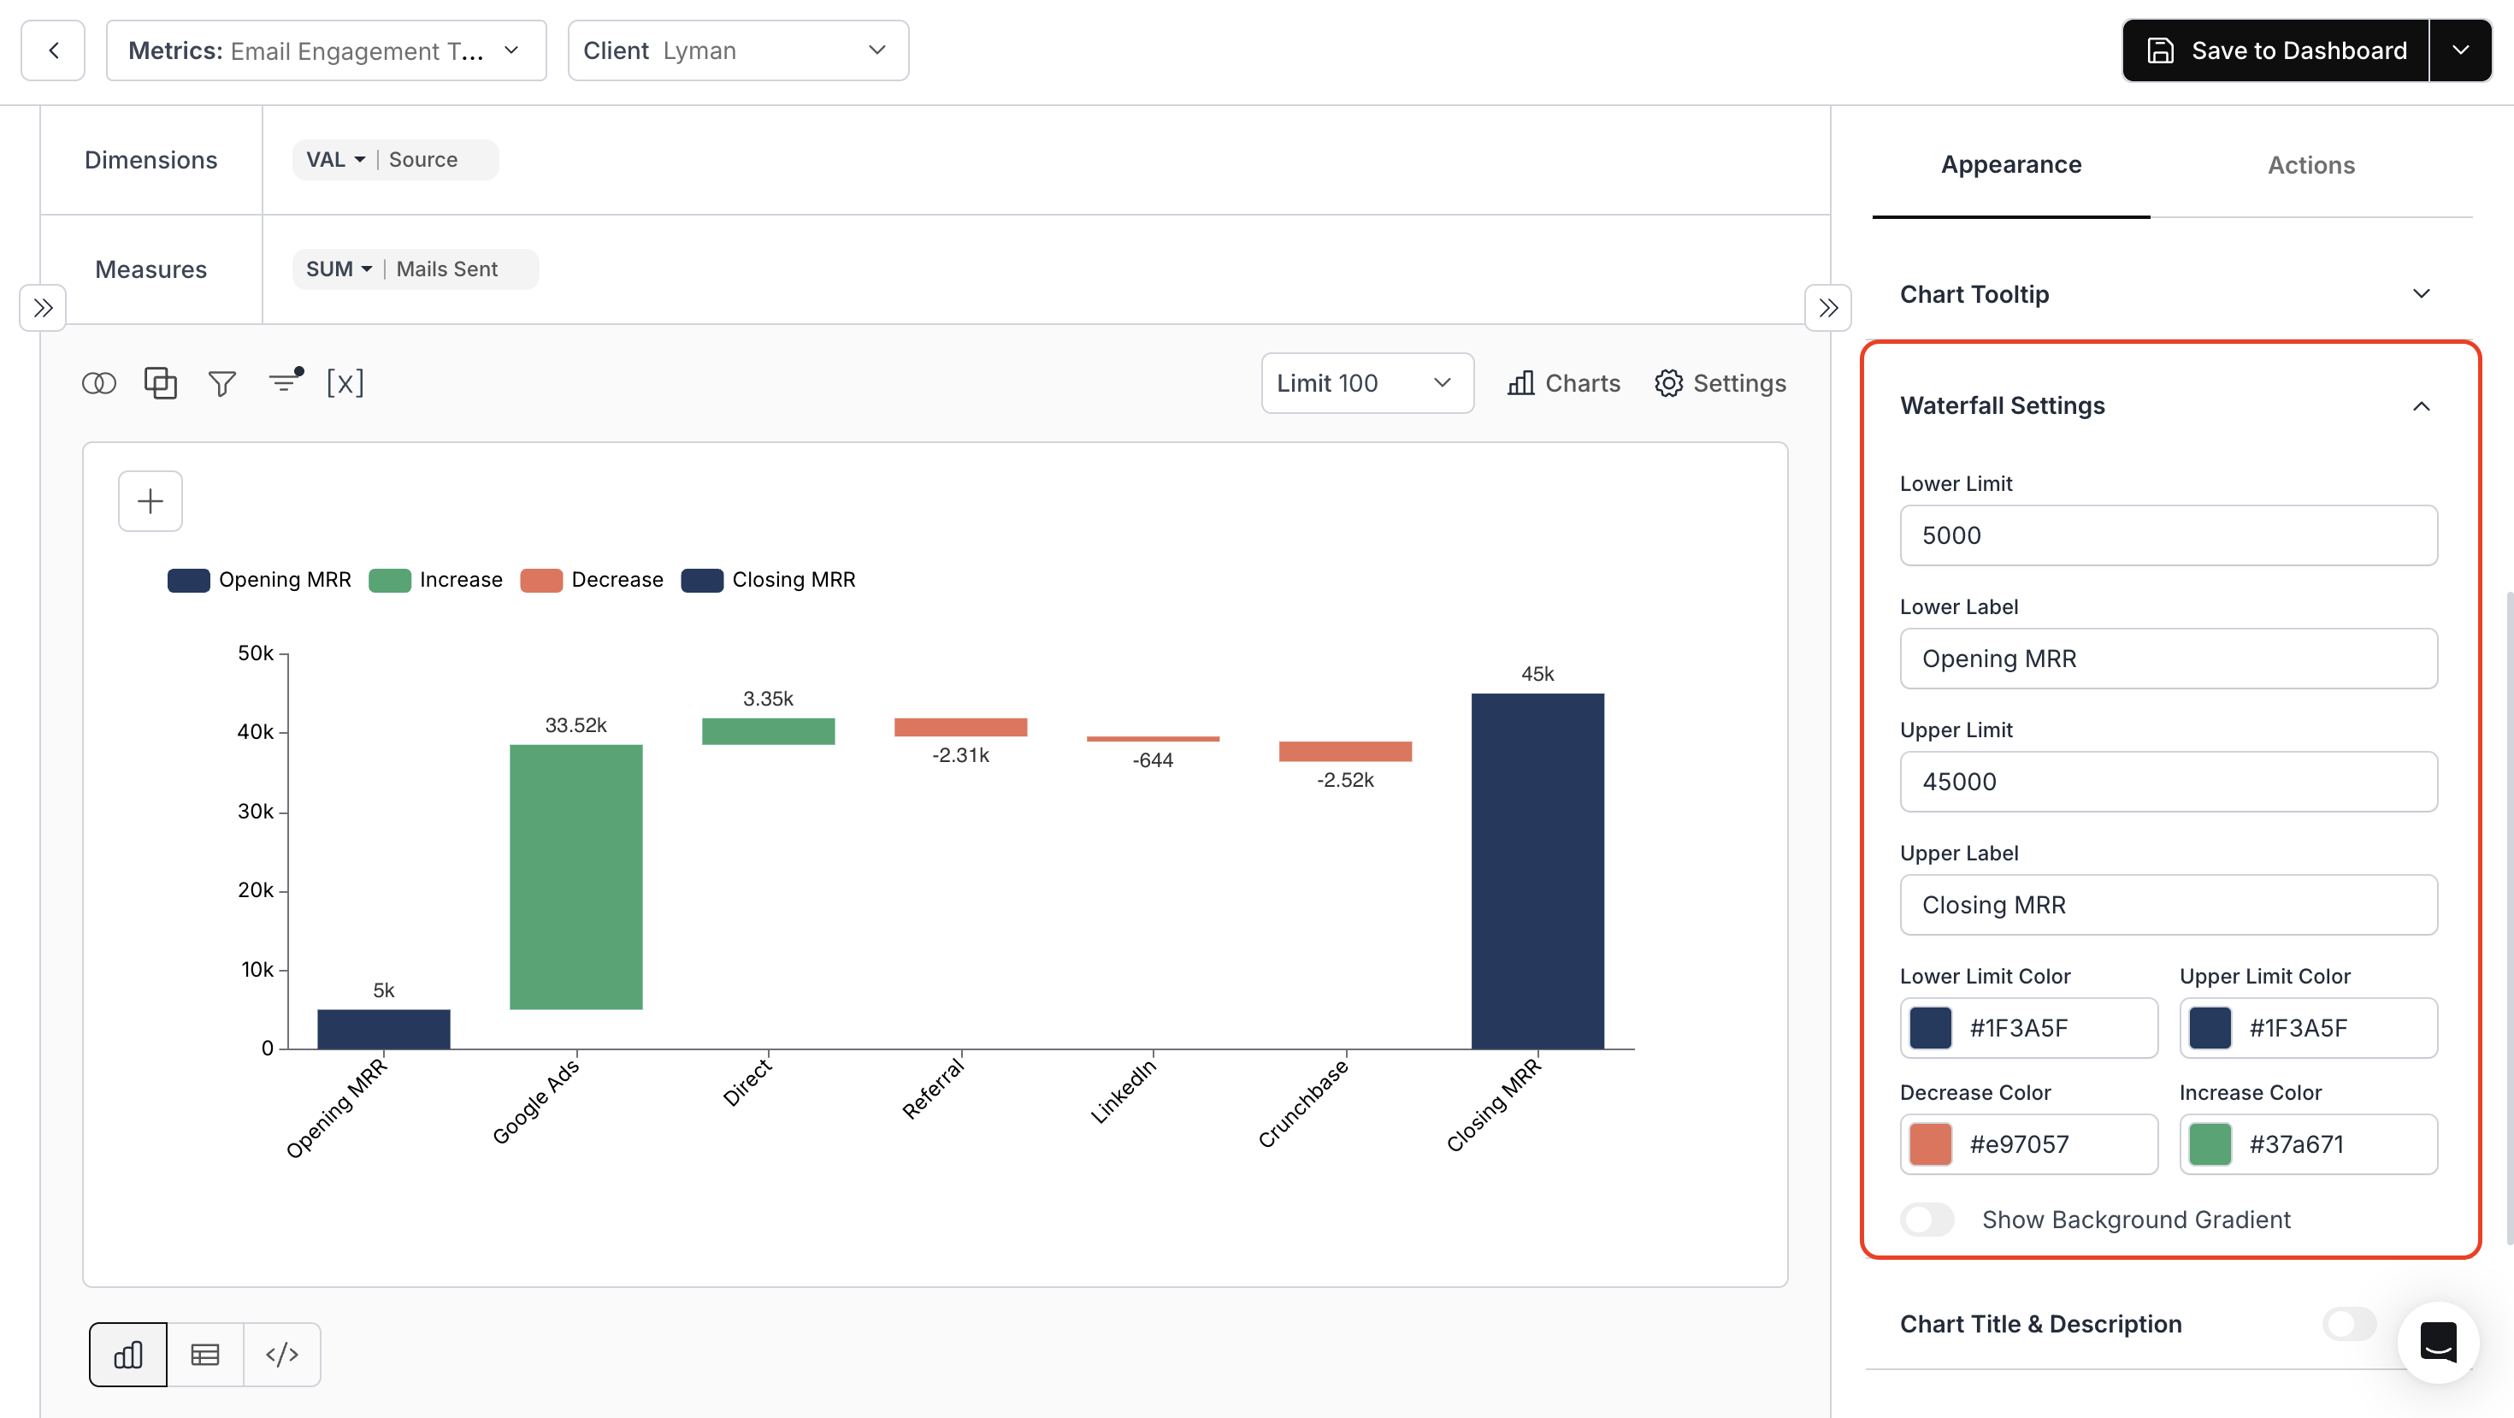
Task: Click the Upper Limit input field
Action: click(x=2168, y=782)
